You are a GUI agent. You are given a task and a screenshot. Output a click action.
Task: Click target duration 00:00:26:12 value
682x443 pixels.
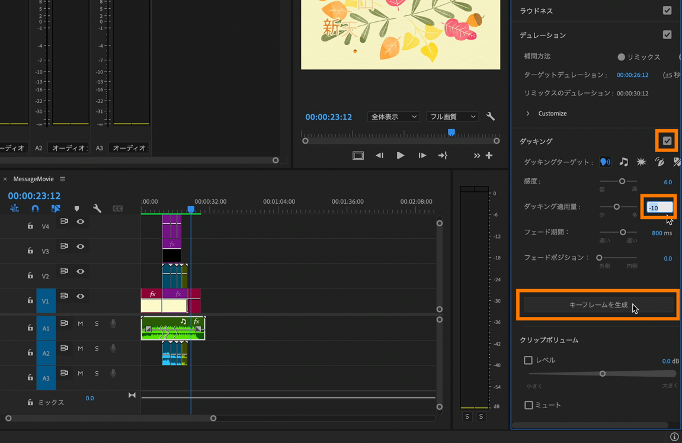coord(632,75)
